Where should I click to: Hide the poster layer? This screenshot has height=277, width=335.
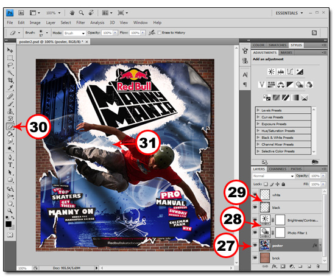255,245
